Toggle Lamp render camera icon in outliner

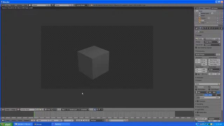222,22
